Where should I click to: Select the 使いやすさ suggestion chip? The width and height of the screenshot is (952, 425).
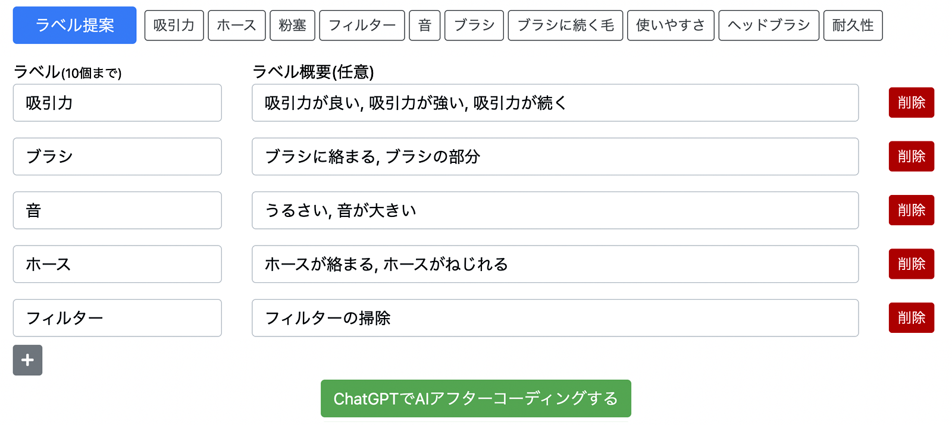point(671,25)
